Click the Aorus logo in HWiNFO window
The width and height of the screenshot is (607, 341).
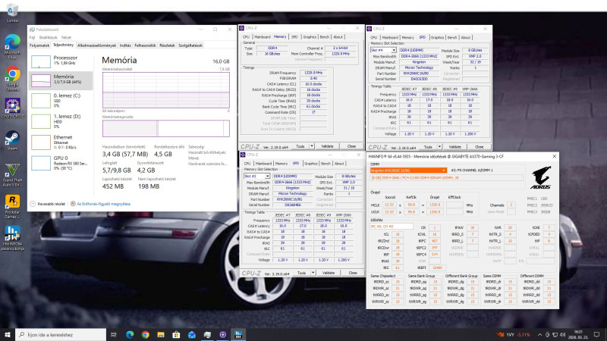541,178
